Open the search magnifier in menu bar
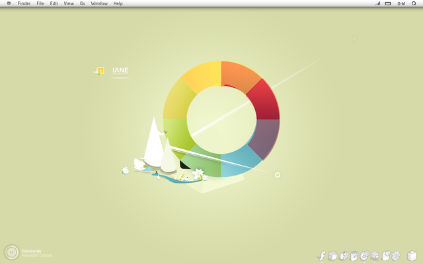 tap(414, 3)
